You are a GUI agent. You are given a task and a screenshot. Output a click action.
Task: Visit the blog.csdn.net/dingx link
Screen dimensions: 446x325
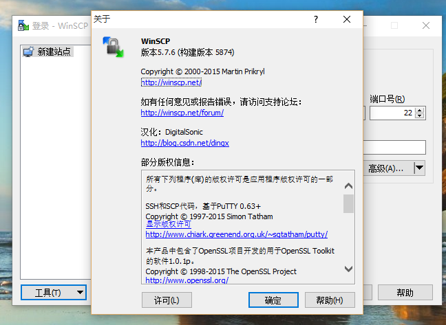tap(184, 143)
